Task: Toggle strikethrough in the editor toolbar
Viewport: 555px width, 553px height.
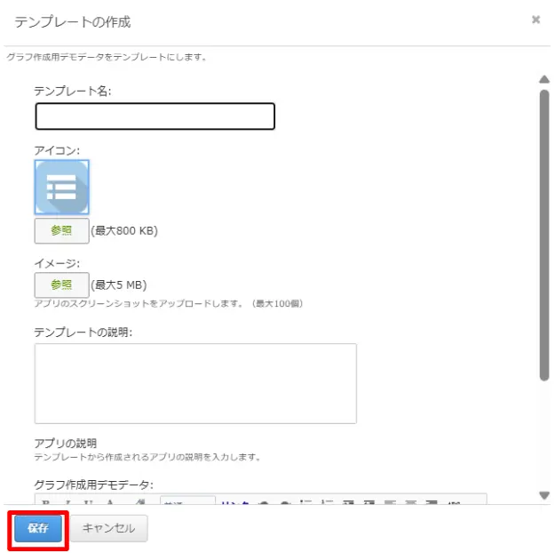Action: coord(455,503)
